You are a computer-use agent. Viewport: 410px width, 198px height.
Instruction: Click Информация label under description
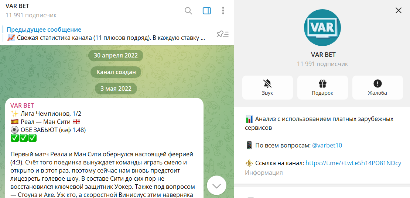point(264,173)
